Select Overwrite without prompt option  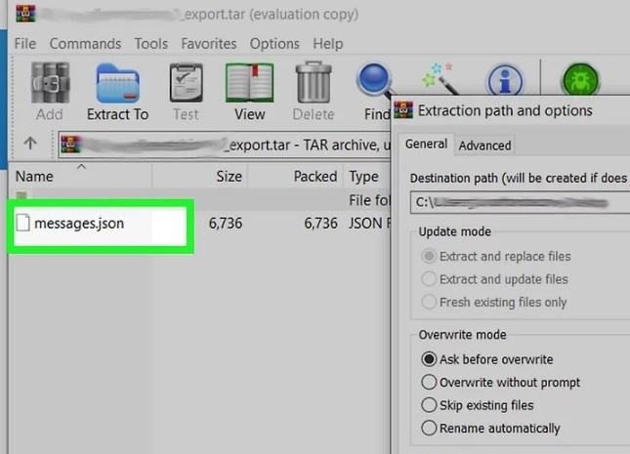(500, 382)
